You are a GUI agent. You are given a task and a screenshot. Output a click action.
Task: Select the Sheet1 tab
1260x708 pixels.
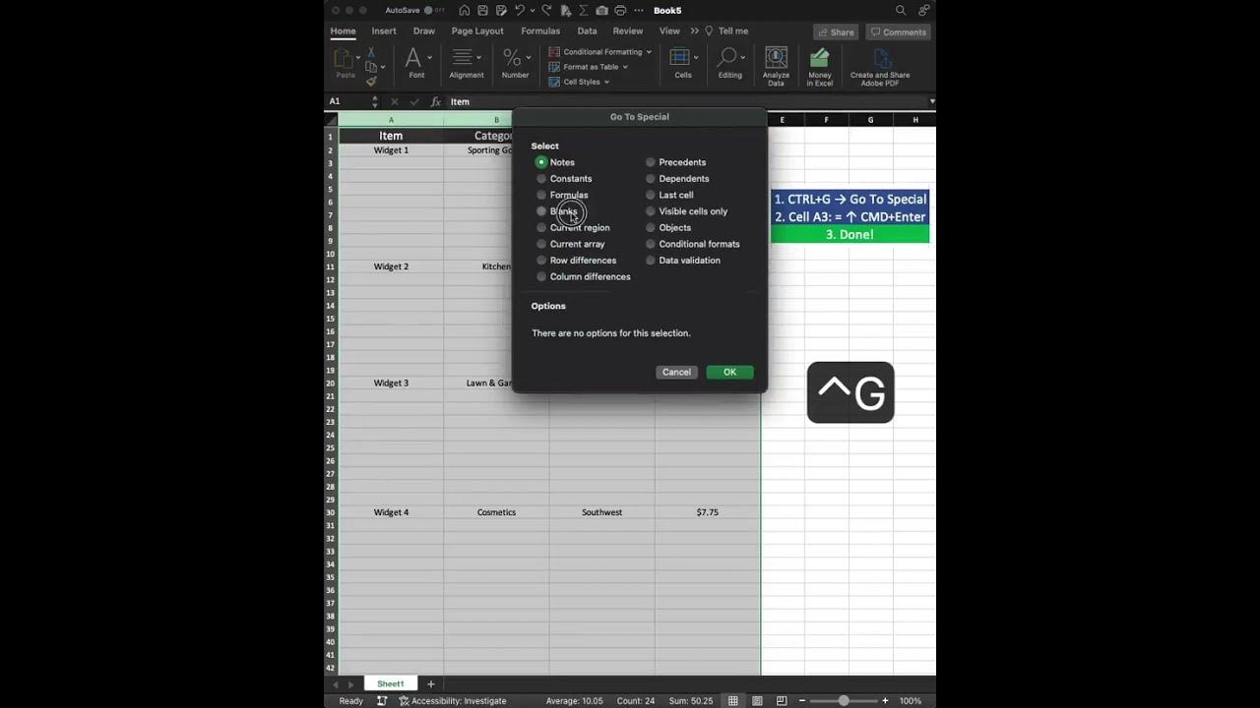click(391, 683)
